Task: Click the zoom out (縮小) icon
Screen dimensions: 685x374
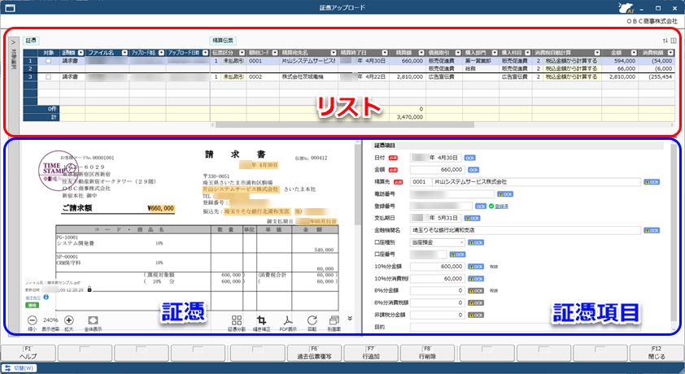Action: tap(32, 320)
